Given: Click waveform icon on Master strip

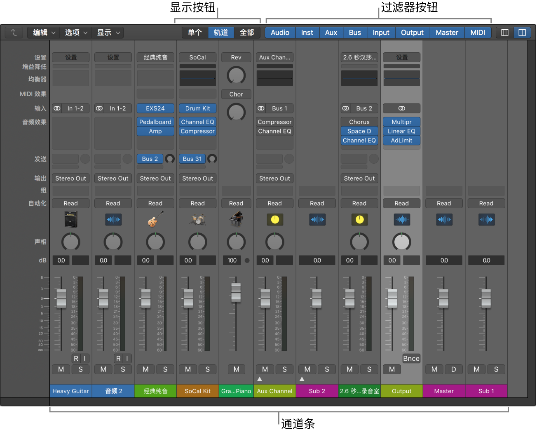Looking at the screenshot, I should pyautogui.click(x=444, y=220).
